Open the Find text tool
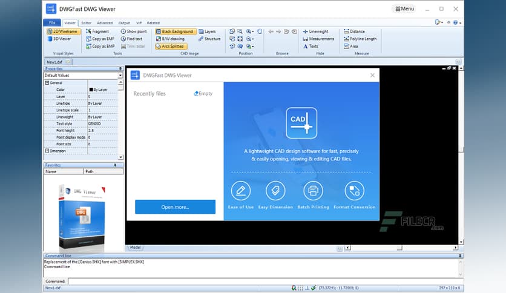 click(131, 39)
